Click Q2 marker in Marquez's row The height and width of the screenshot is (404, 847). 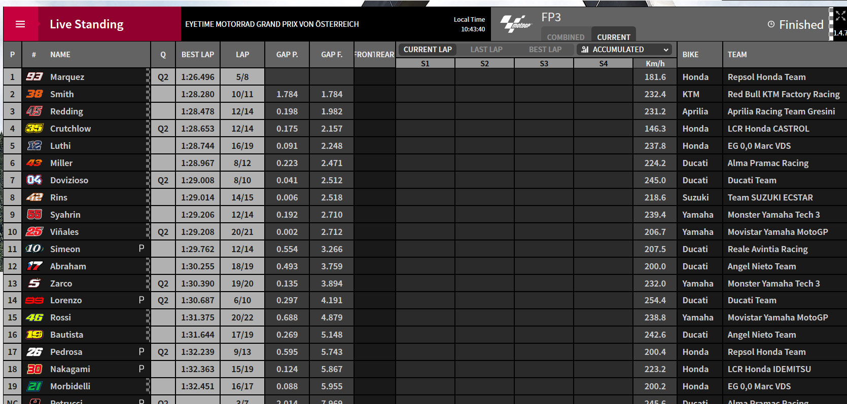pyautogui.click(x=163, y=77)
